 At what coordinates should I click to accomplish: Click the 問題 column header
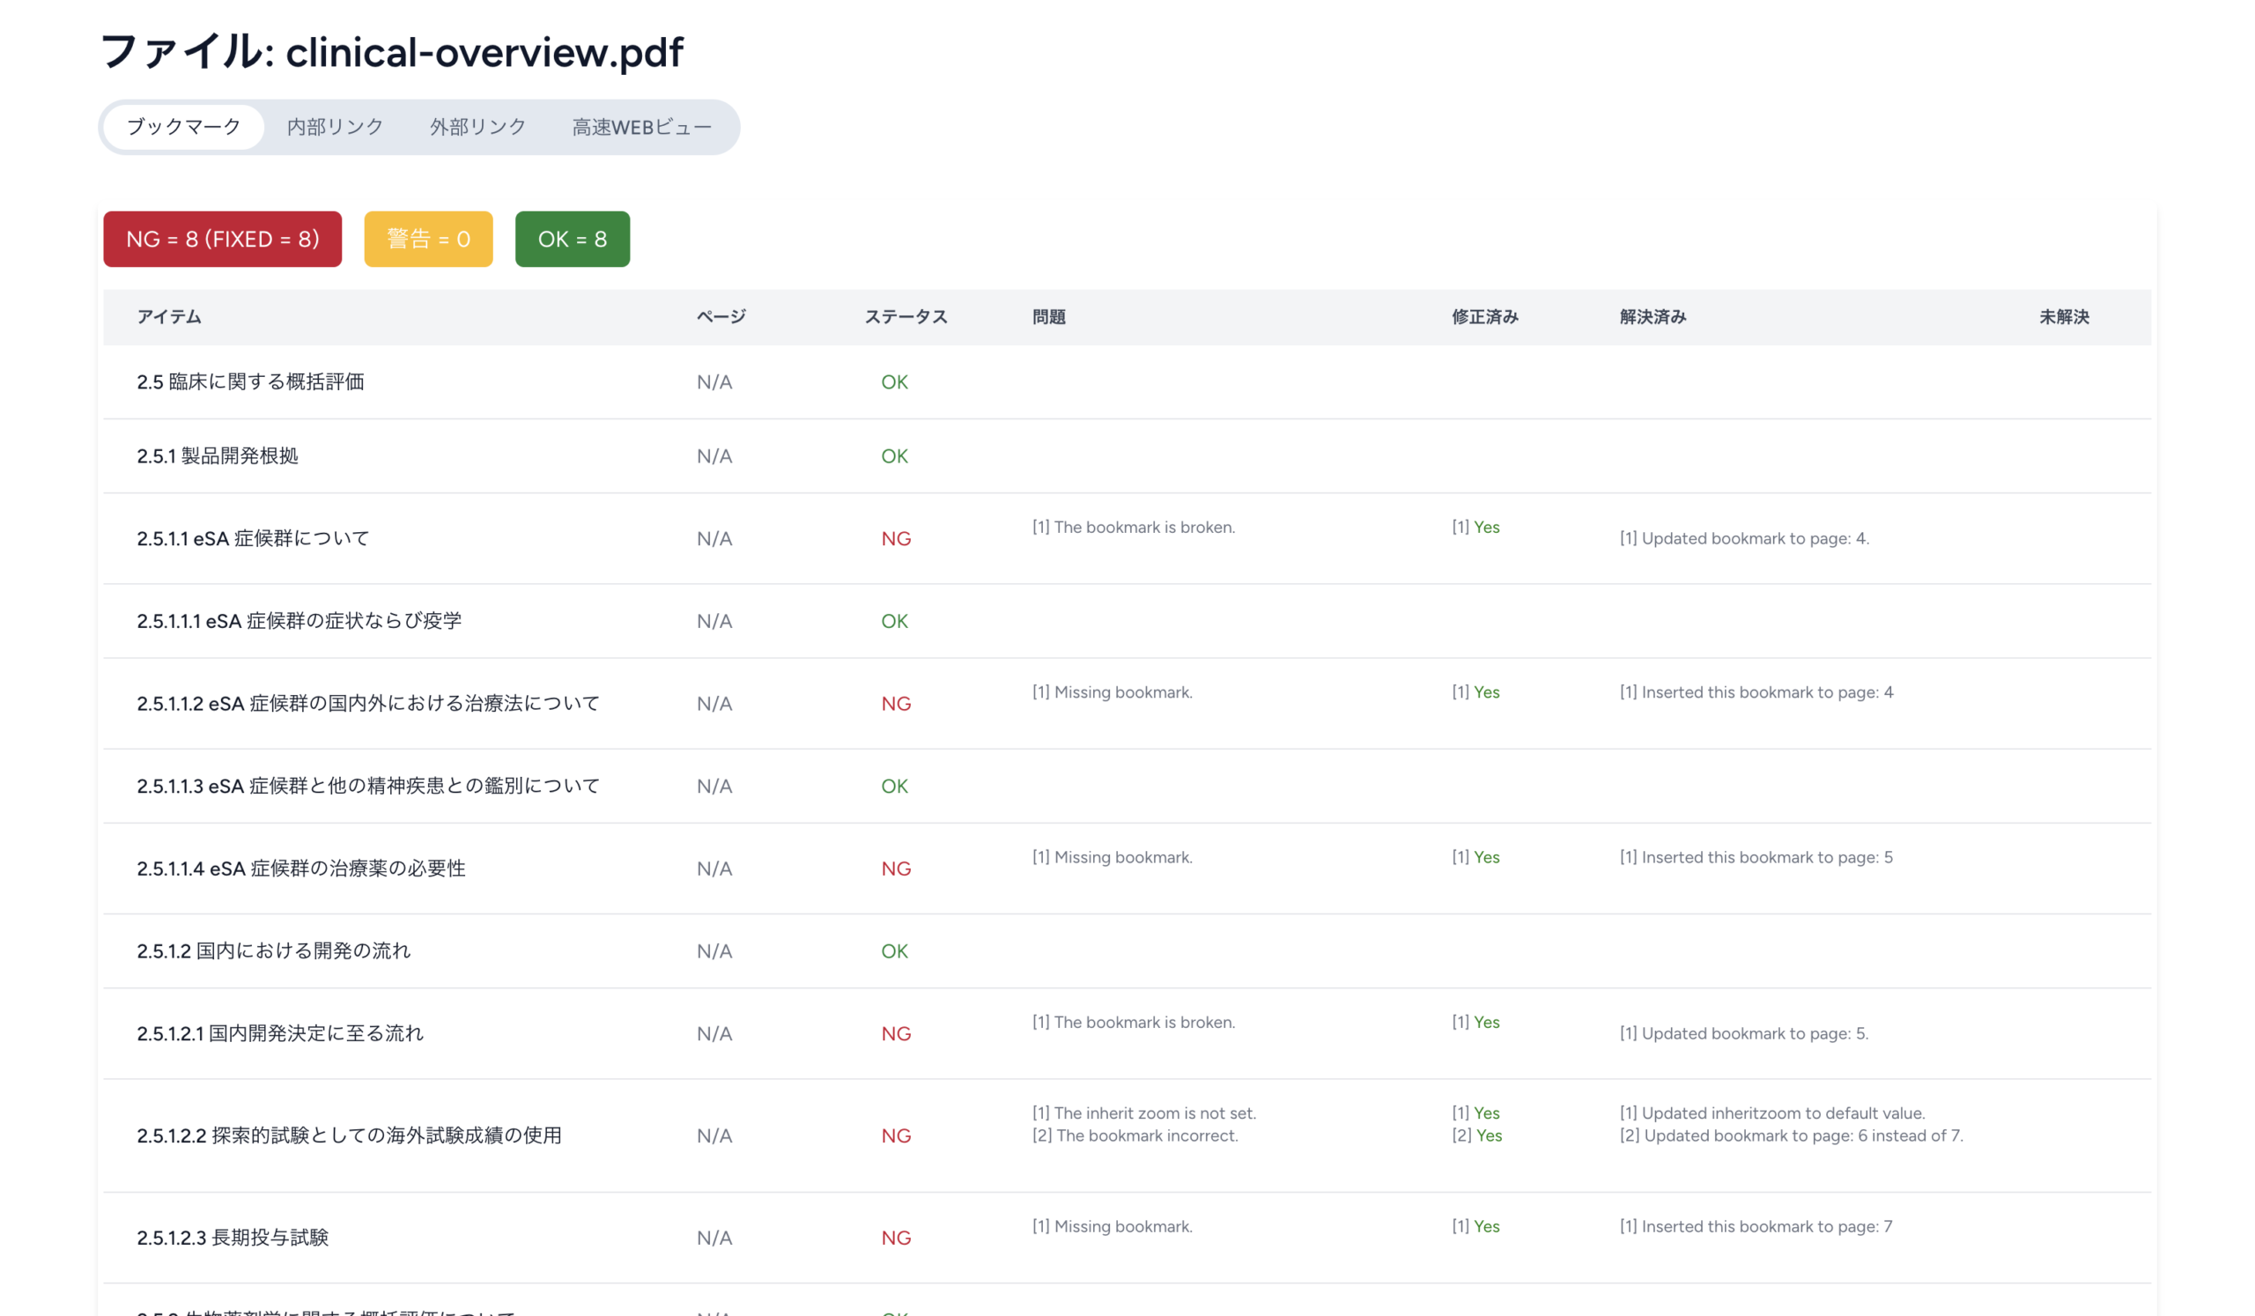[x=1049, y=317]
